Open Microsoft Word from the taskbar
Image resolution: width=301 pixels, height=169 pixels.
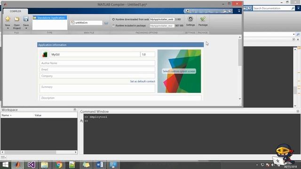[x=100, y=165]
